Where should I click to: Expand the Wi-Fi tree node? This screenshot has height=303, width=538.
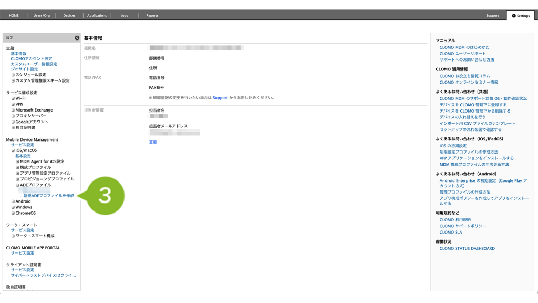[13, 98]
